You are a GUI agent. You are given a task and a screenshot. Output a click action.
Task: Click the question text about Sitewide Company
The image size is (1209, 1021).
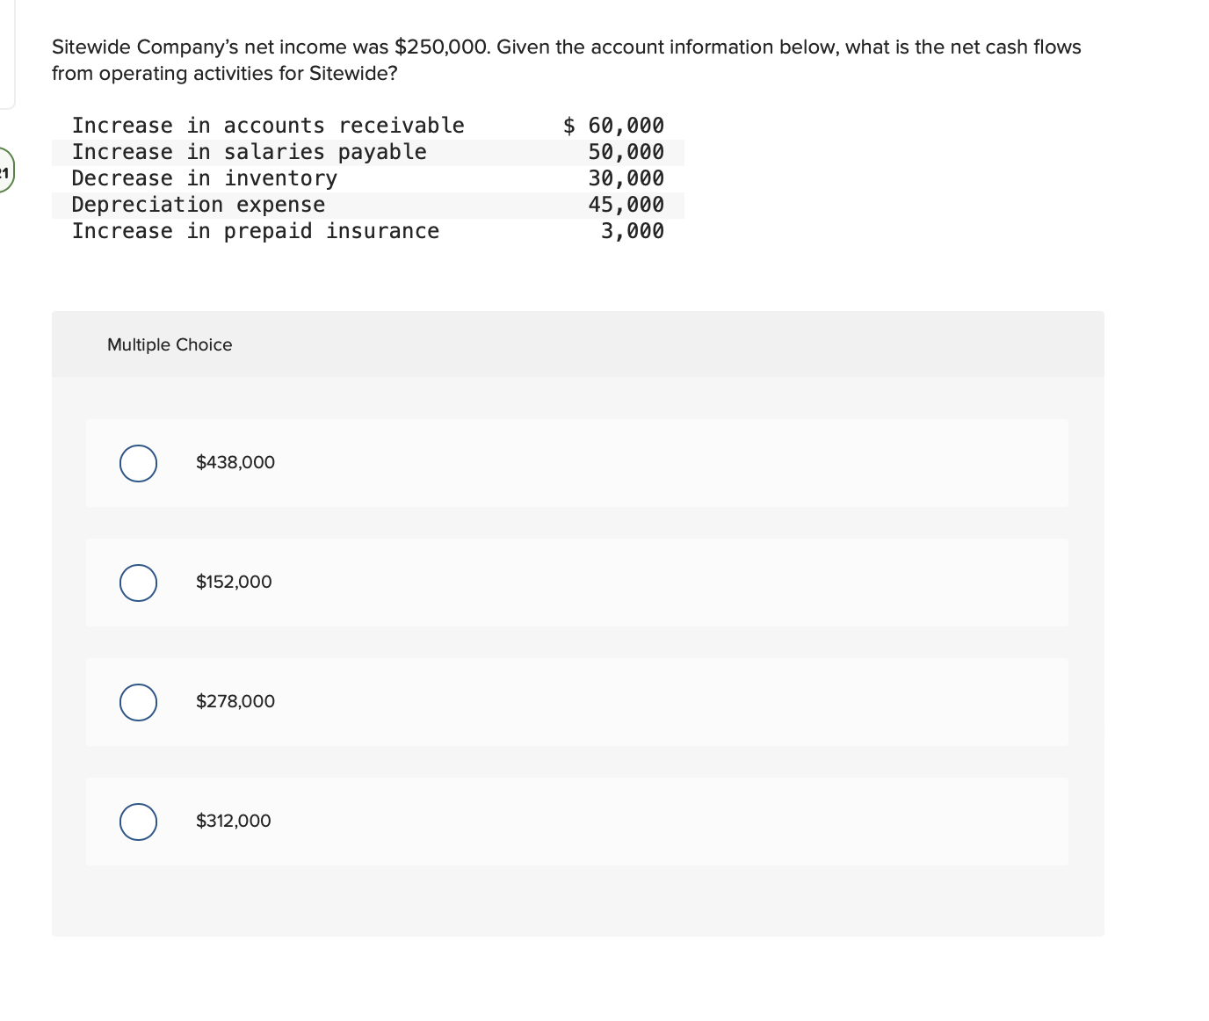[566, 60]
